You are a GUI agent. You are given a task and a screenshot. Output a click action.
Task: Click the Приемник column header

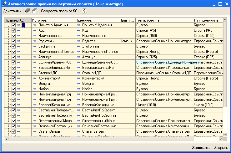pyautogui.click(x=97, y=20)
